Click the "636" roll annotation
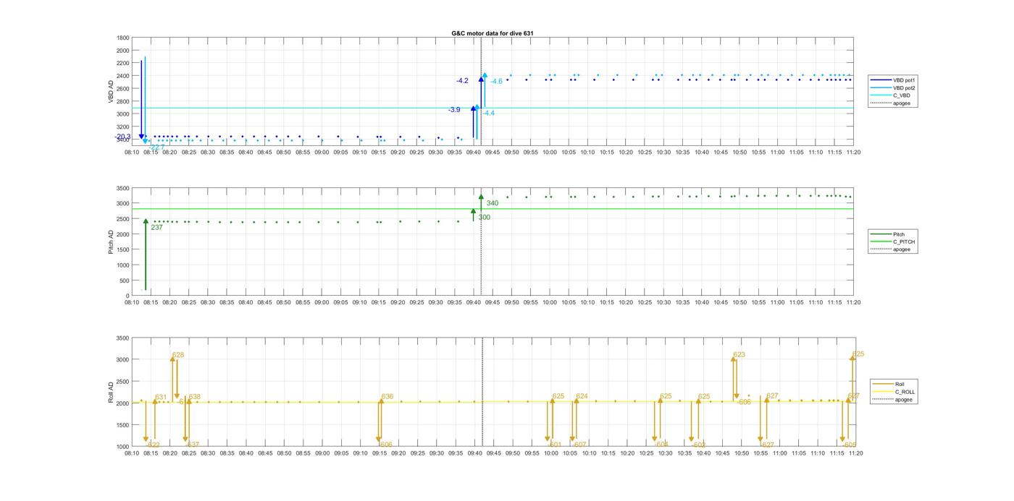The image size is (1014, 501). click(x=387, y=396)
